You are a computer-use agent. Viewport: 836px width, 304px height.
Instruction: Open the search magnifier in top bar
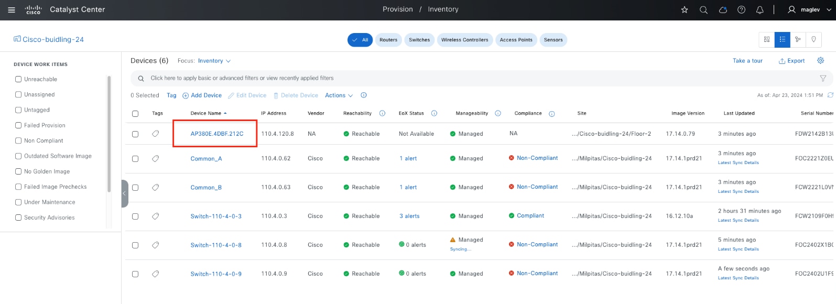(703, 10)
